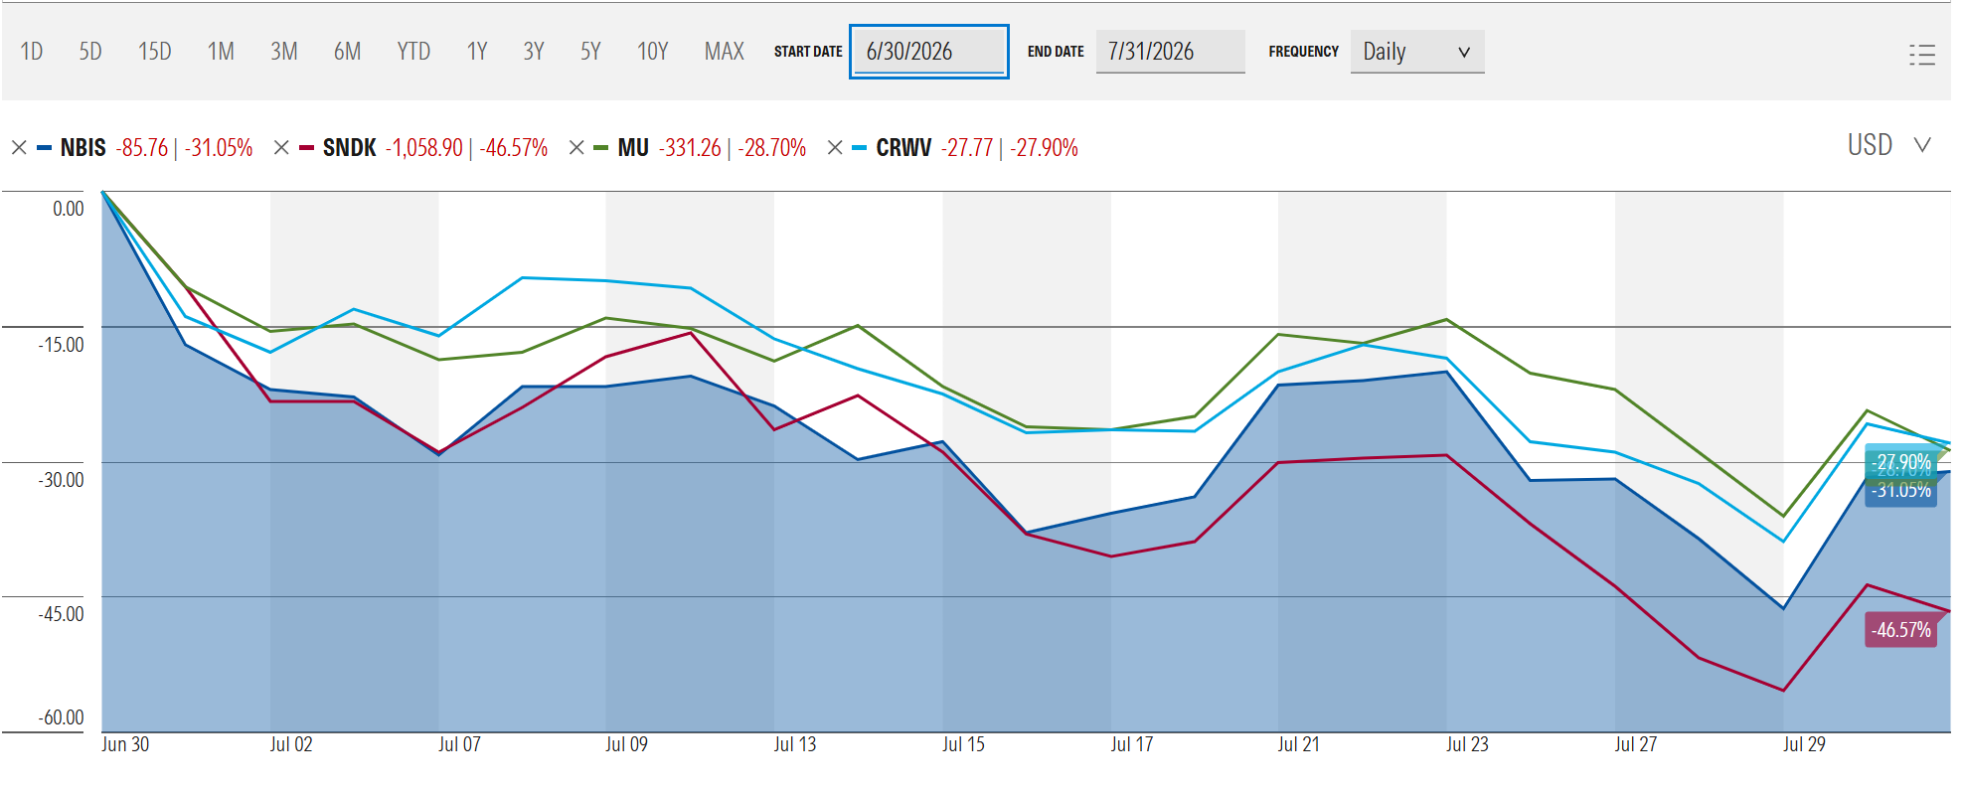Screen dimensions: 1963x793
Task: Click the -31.05% NBIS end-value flag
Action: click(x=1901, y=493)
